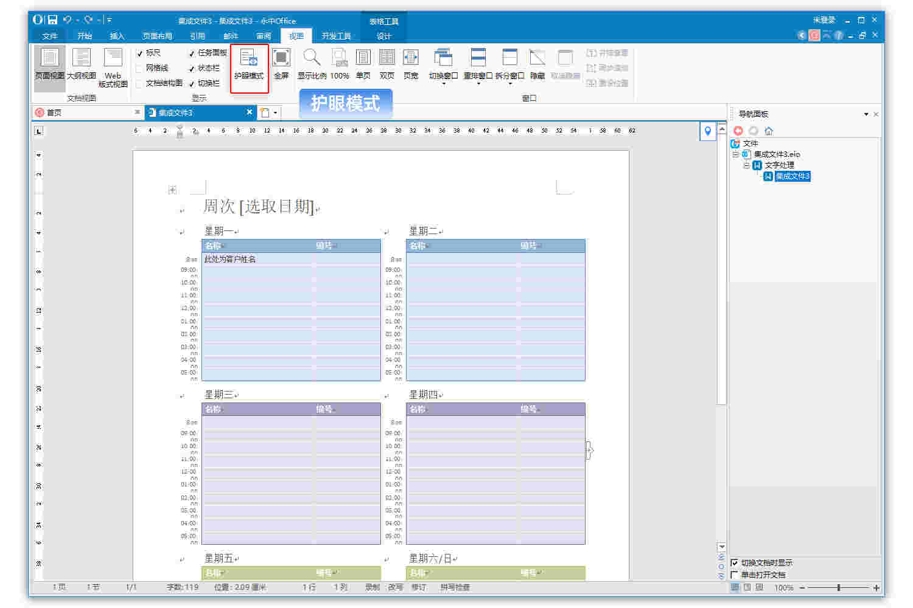Select 单页 single page view
913x608 pixels.
(363, 64)
